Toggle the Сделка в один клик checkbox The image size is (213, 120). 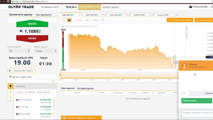click(10, 77)
